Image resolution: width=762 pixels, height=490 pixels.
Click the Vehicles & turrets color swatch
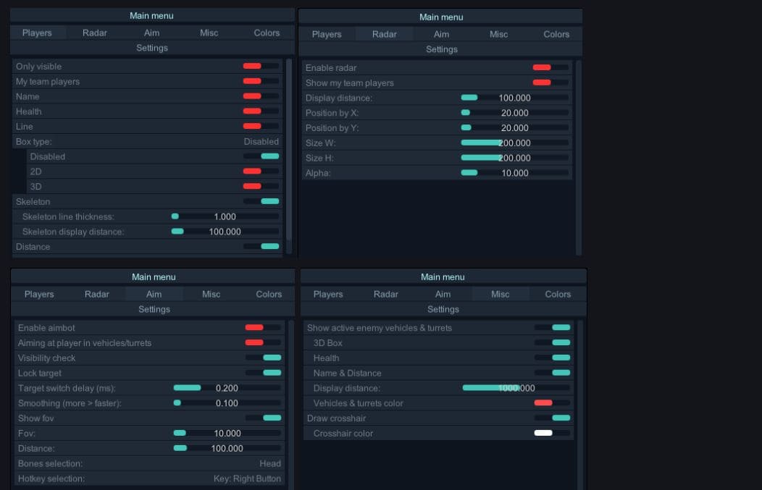coord(552,403)
